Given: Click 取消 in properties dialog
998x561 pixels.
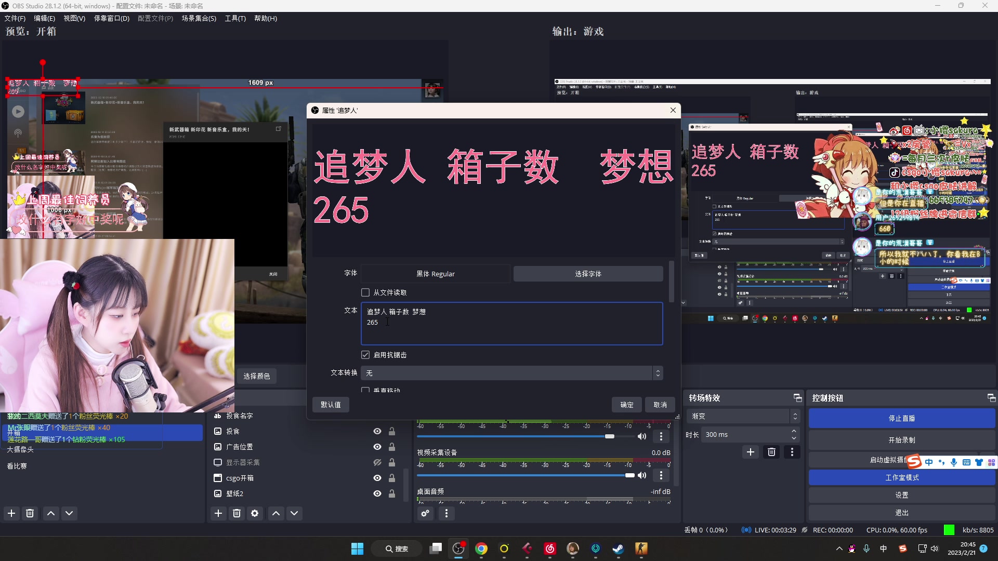Looking at the screenshot, I should click(x=660, y=405).
